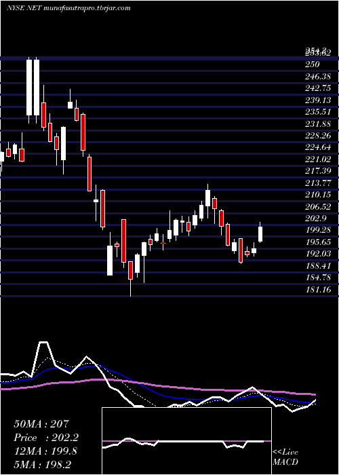The height and width of the screenshot is (475, 339).
Task: Click the '50MA : 207' reading
Action: (42, 424)
